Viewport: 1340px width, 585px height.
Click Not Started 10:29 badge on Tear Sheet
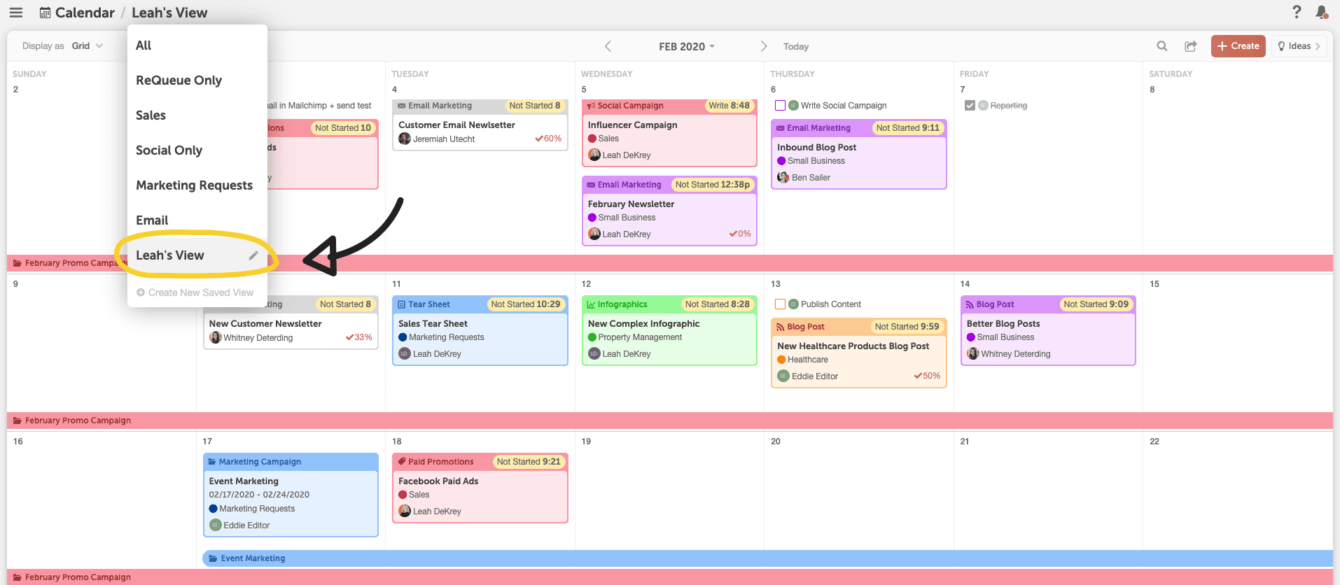click(525, 304)
